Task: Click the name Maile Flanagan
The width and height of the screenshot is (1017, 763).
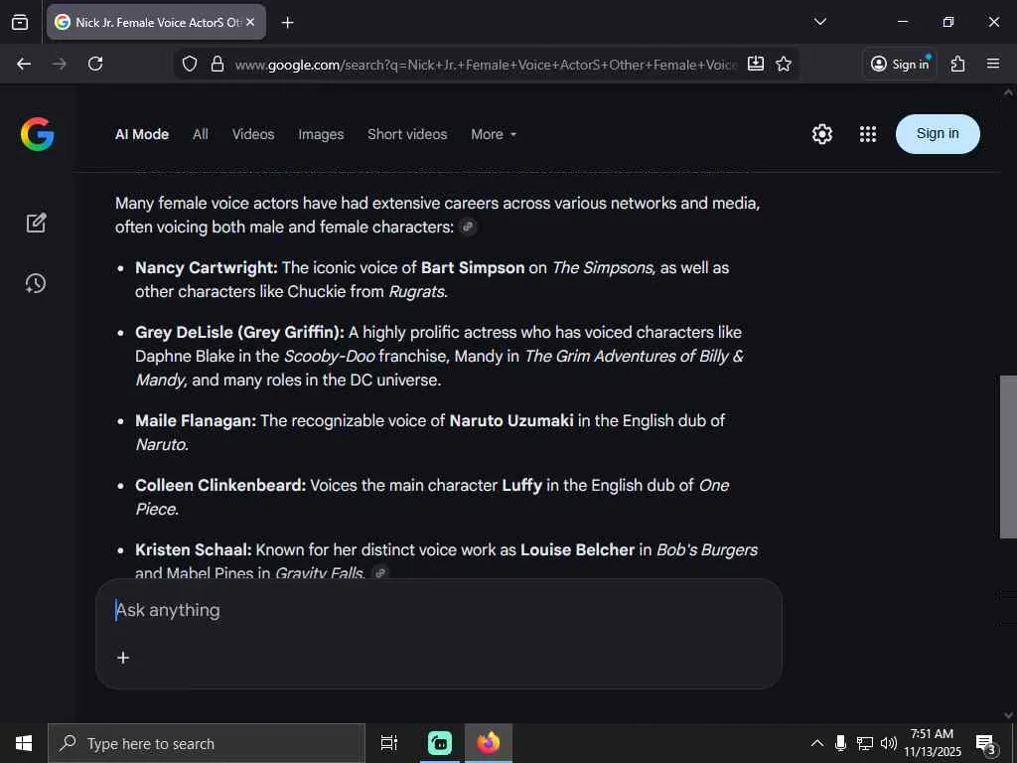Action: tap(196, 420)
